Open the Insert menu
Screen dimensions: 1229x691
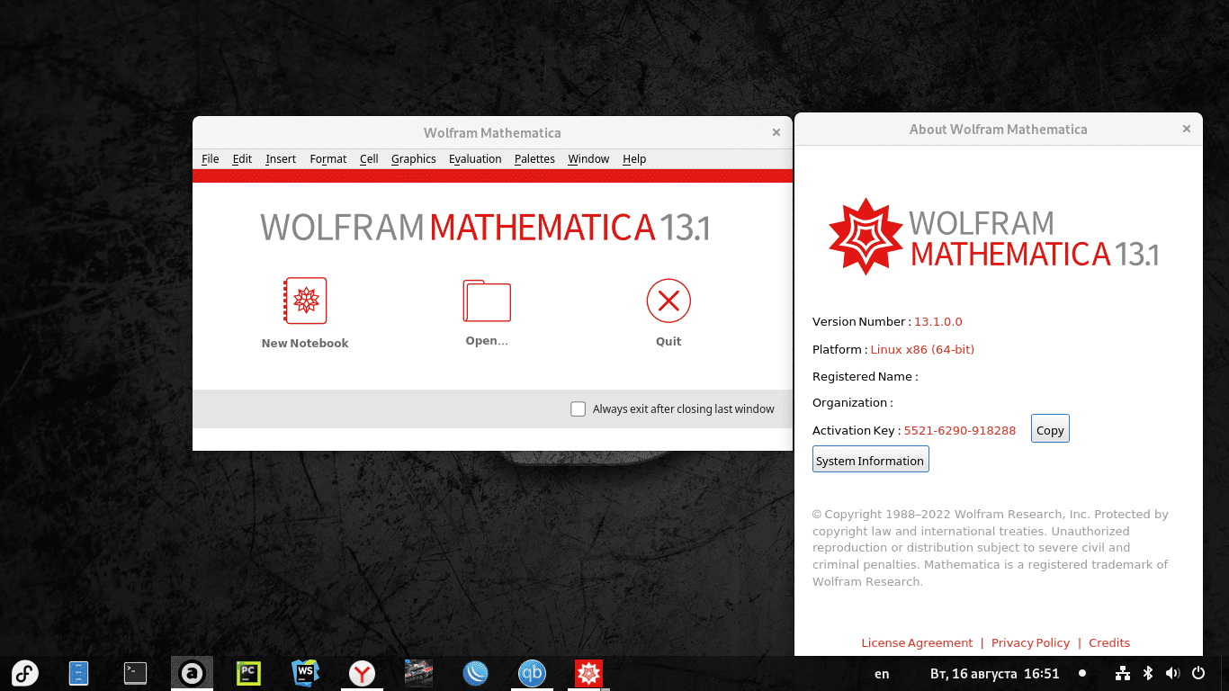281,158
